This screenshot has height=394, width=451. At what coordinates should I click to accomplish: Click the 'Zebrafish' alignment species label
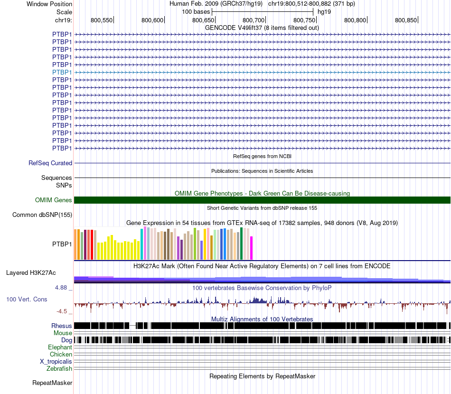[59, 369]
